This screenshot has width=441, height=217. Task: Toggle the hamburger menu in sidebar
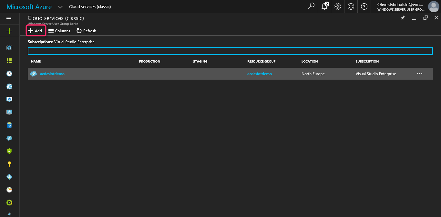pyautogui.click(x=9, y=19)
